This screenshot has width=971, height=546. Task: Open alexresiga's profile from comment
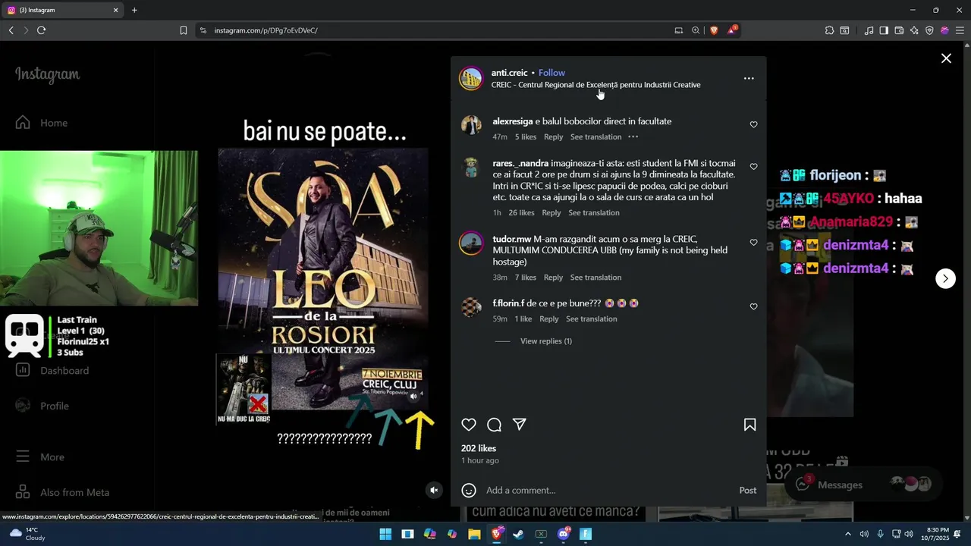click(x=512, y=121)
